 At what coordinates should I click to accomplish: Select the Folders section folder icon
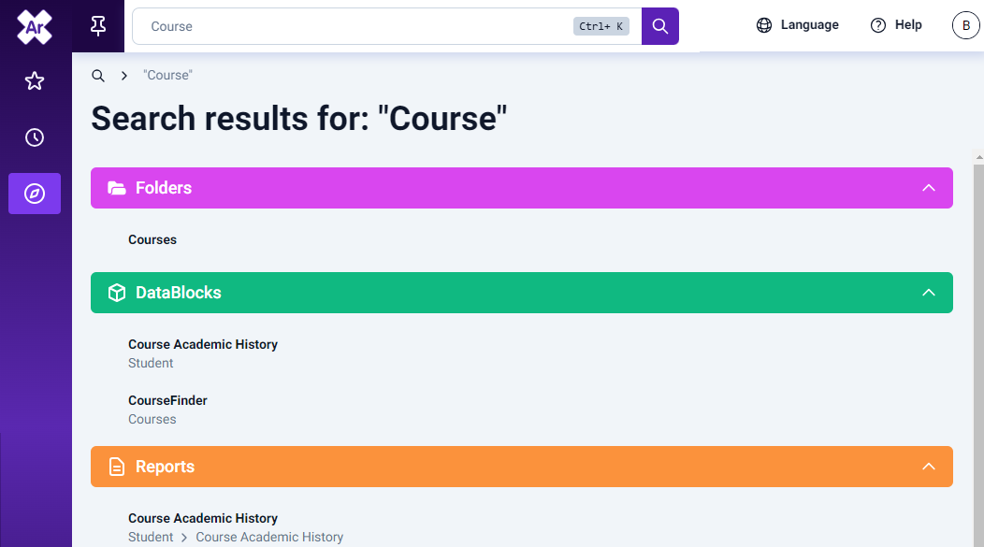tap(117, 188)
